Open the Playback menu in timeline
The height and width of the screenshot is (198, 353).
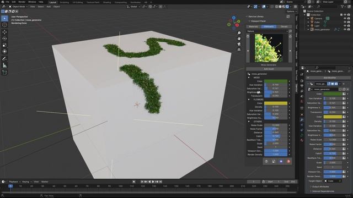click(14, 182)
